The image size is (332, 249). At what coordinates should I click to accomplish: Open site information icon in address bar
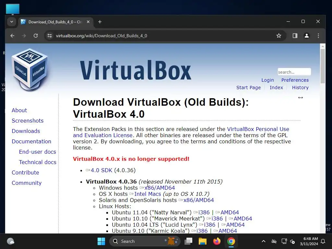tap(50, 36)
